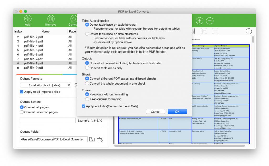The height and width of the screenshot is (166, 269).
Task: Click the Remove trash icon in toolbar
Action: tap(51, 19)
